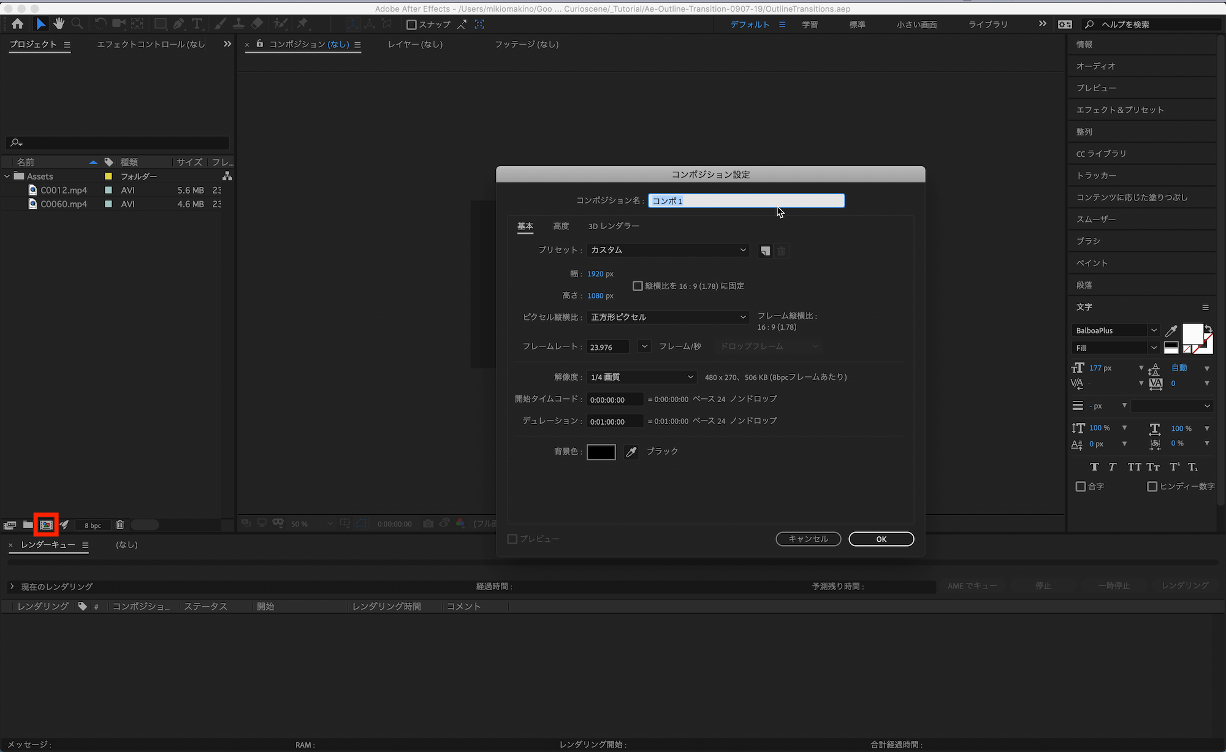Select the Brush tool

click(x=220, y=23)
